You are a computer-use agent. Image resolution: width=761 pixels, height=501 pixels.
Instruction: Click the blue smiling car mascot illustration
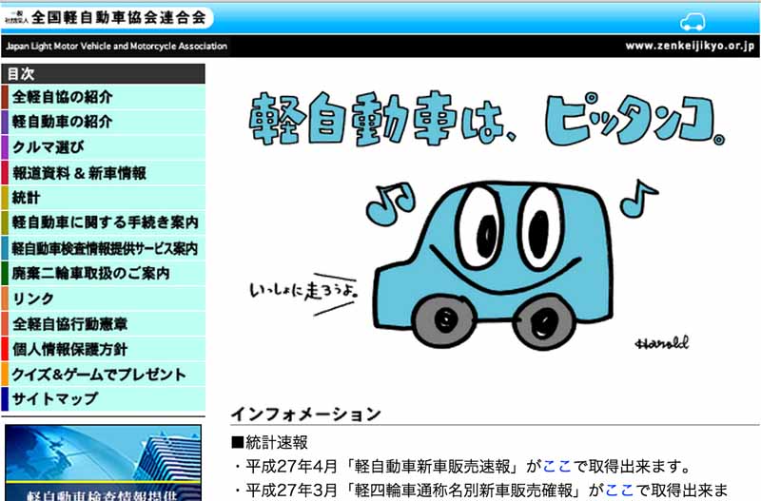[x=492, y=264]
